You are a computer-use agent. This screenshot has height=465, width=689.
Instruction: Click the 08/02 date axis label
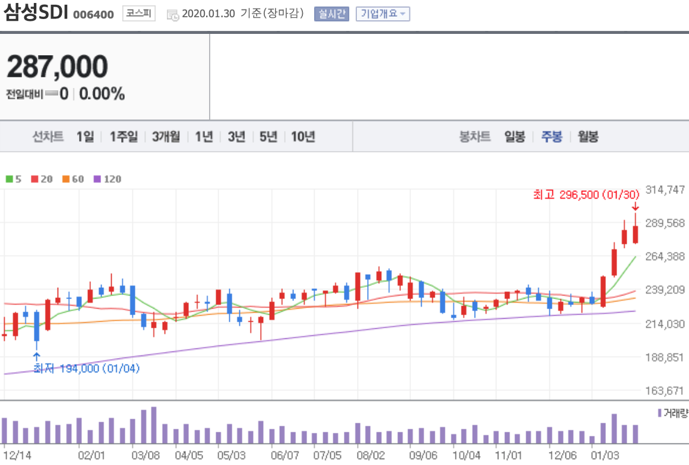tap(371, 455)
